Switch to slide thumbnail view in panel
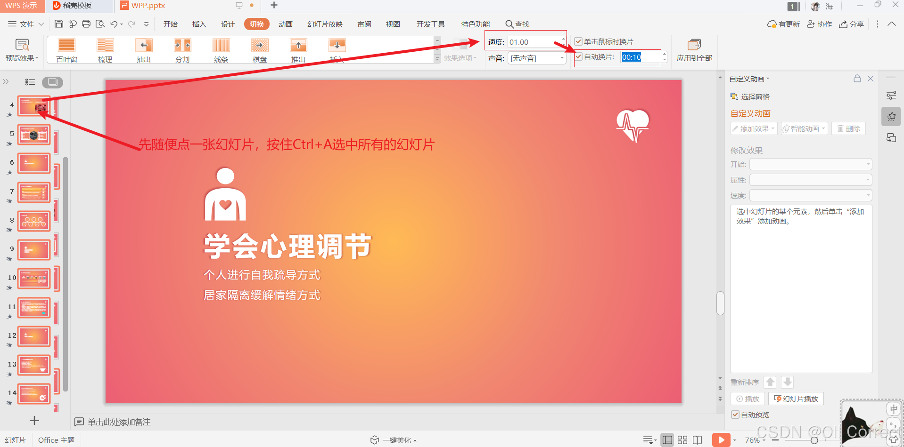The image size is (904, 447). (x=52, y=82)
